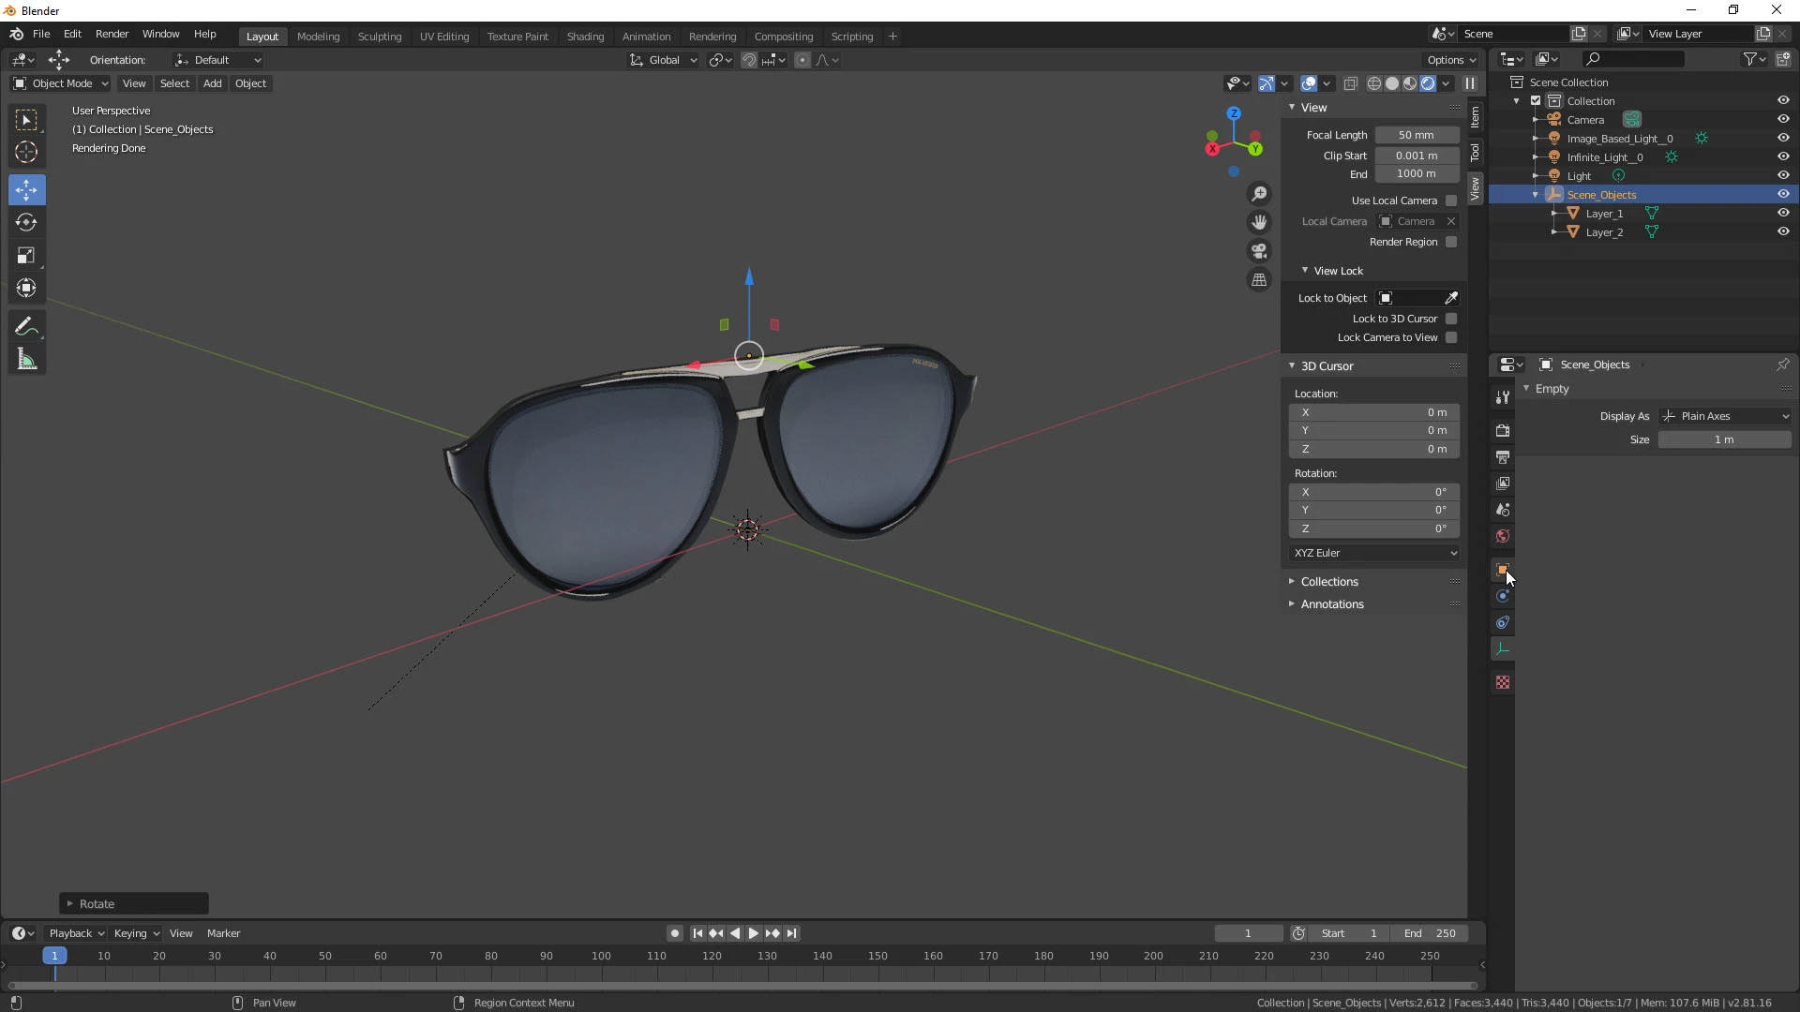Hide Layer_1 with its eye icon

1782,213
